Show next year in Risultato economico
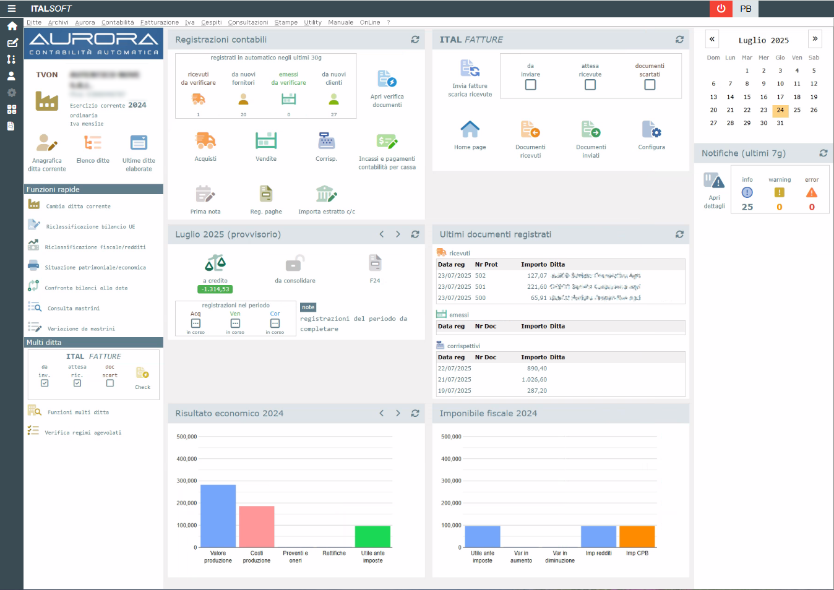This screenshot has width=834, height=590. (398, 413)
